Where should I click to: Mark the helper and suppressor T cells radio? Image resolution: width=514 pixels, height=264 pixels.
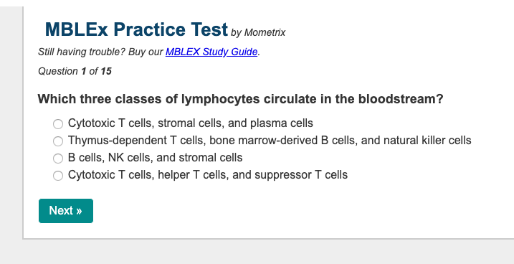(58, 176)
